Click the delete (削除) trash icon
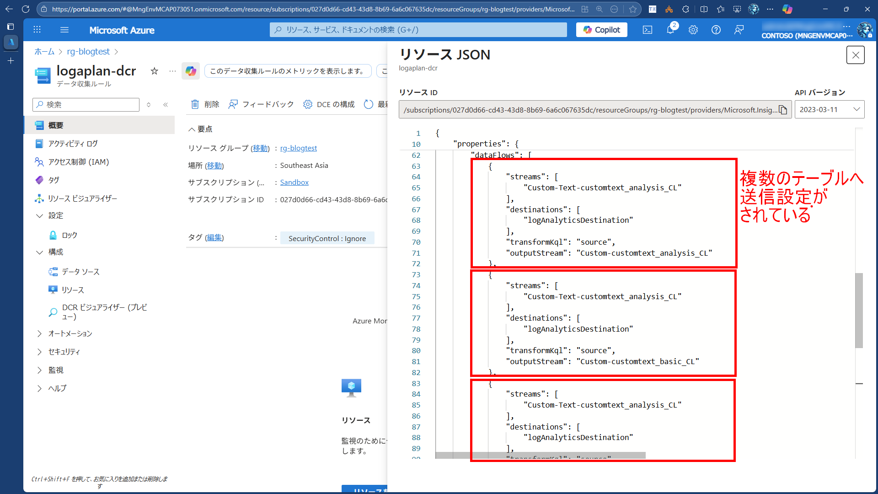Image resolution: width=878 pixels, height=494 pixels. 195,104
